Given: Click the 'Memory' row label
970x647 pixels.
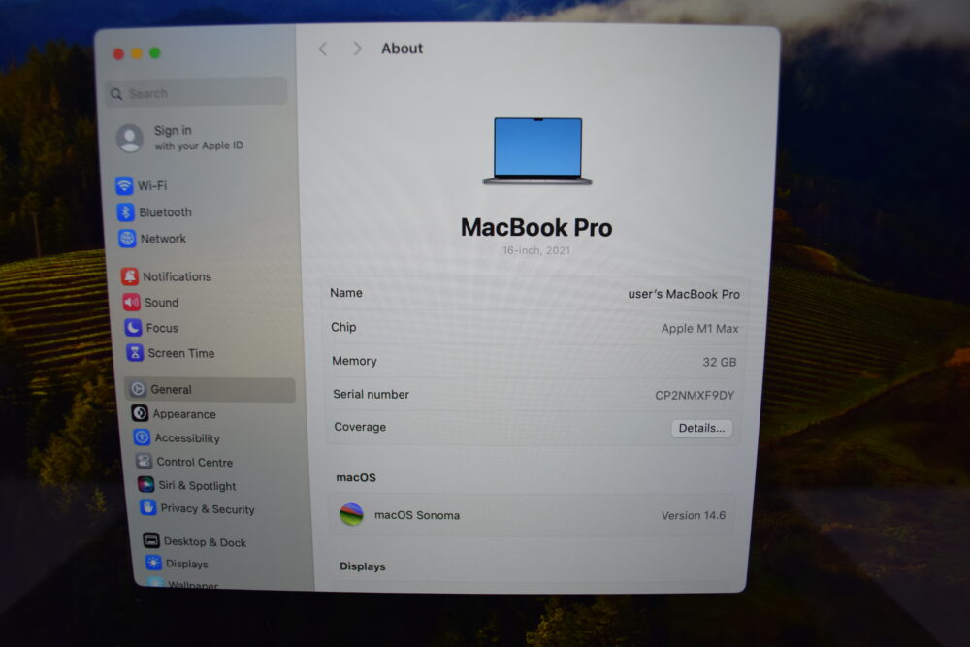Looking at the screenshot, I should tap(354, 361).
